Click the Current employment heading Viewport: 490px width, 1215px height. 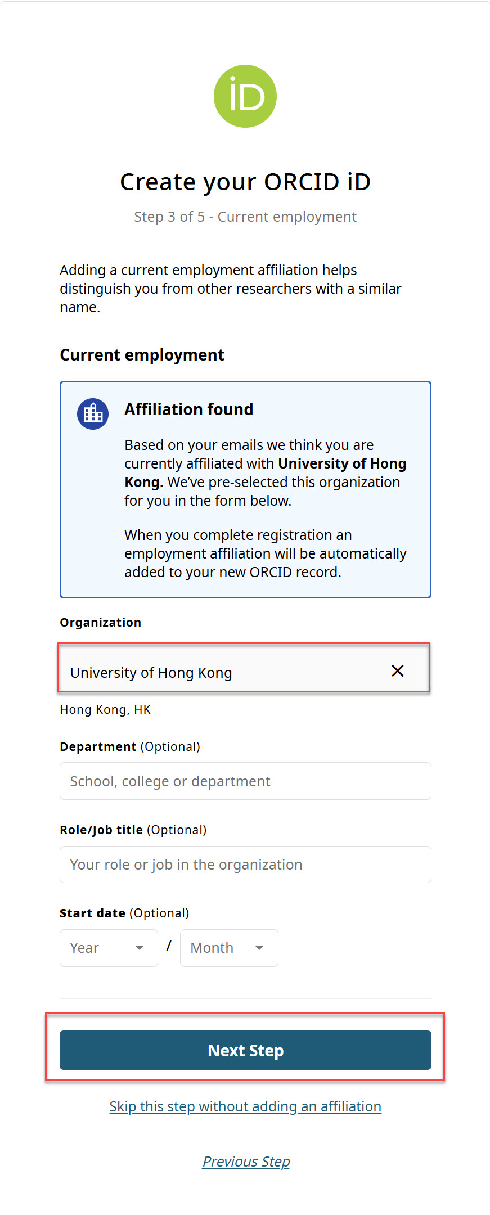point(142,354)
